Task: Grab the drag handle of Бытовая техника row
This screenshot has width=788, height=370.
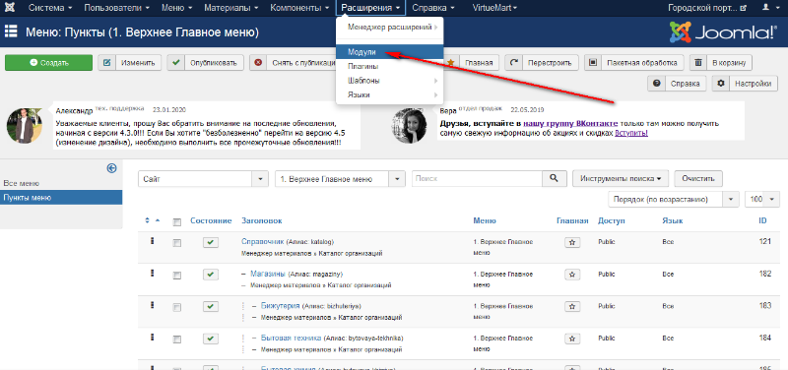Action: [153, 338]
